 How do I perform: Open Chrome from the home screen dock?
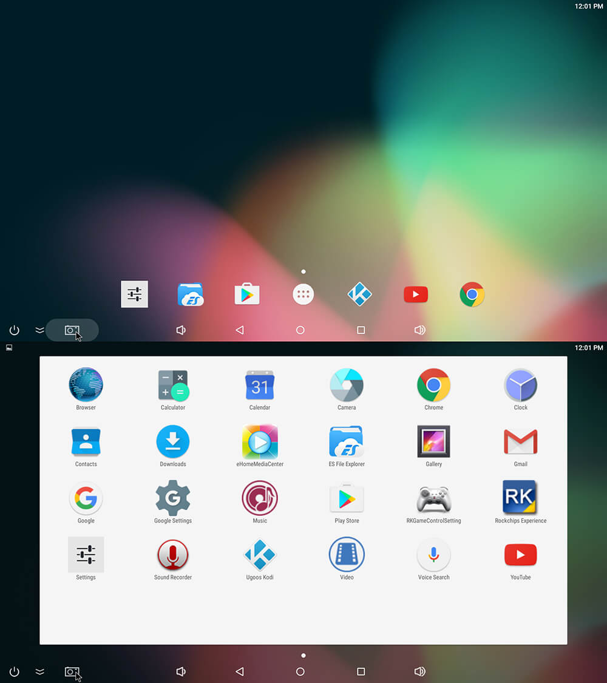click(x=472, y=294)
